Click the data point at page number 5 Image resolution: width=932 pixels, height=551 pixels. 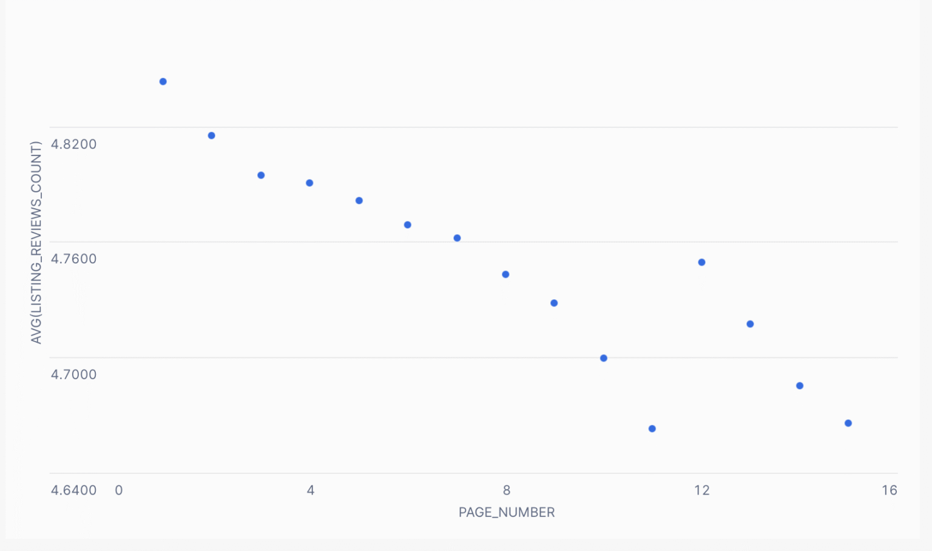(359, 200)
